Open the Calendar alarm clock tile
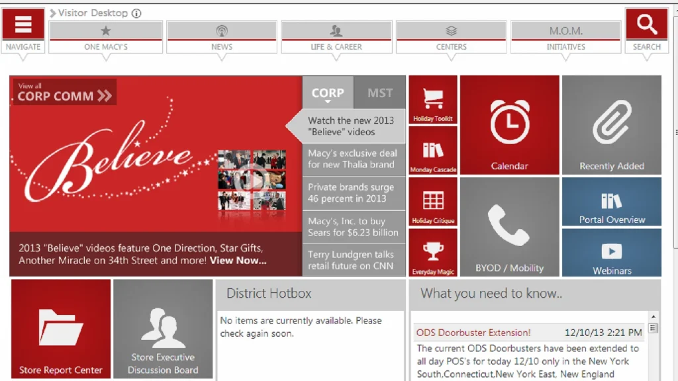The width and height of the screenshot is (678, 381). pos(509,125)
